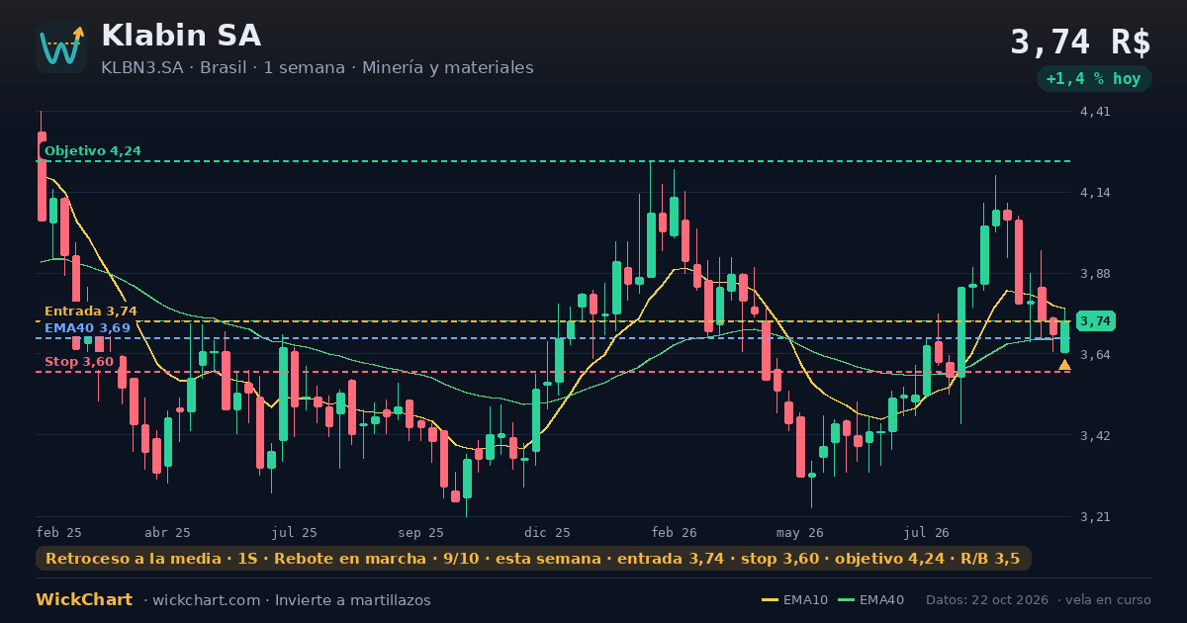This screenshot has height=623, width=1187.
Task: Click the 'Invierte a martillazos' tagline
Action: click(353, 600)
